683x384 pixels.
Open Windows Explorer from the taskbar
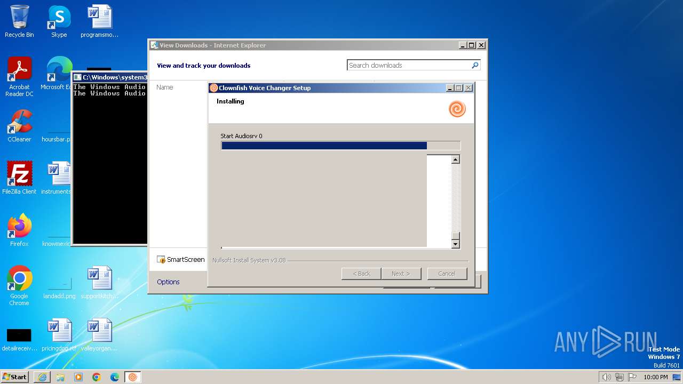click(60, 377)
